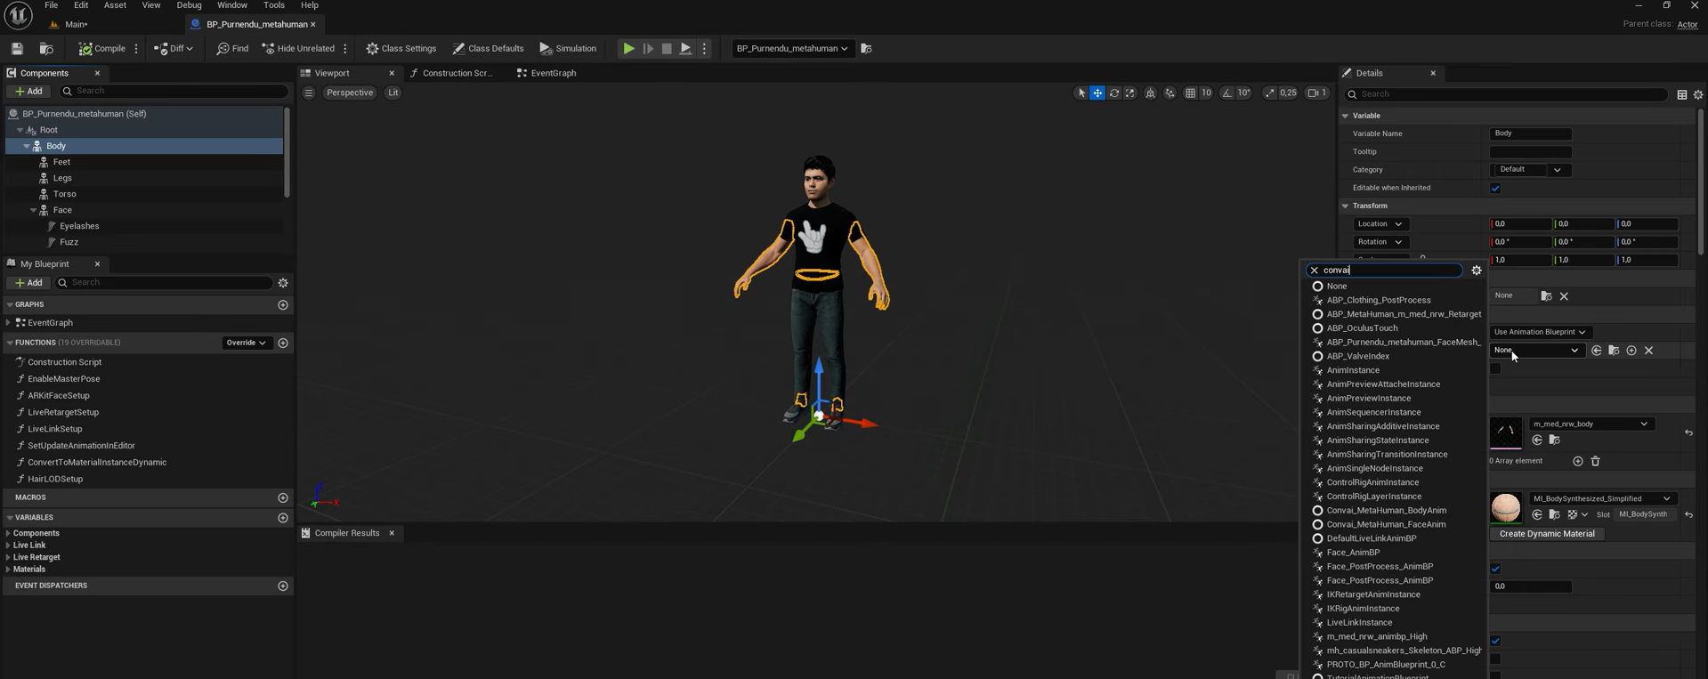Click the body material preview thumbnail
The height and width of the screenshot is (679, 1708).
[1505, 507]
